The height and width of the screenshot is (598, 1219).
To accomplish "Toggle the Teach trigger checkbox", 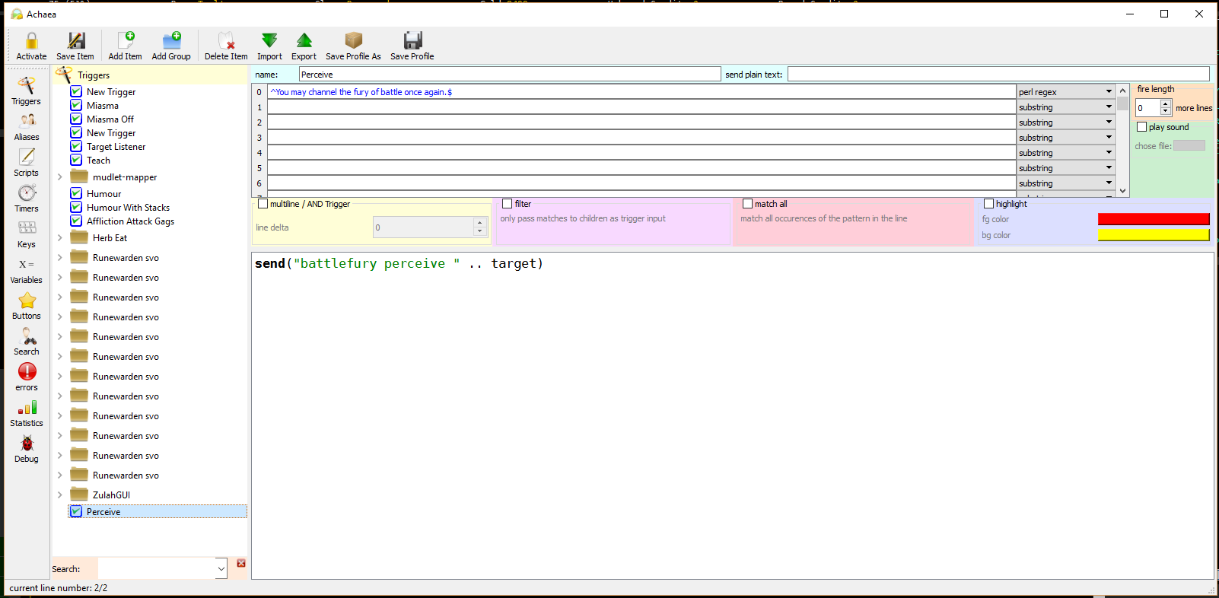I will 76,160.
